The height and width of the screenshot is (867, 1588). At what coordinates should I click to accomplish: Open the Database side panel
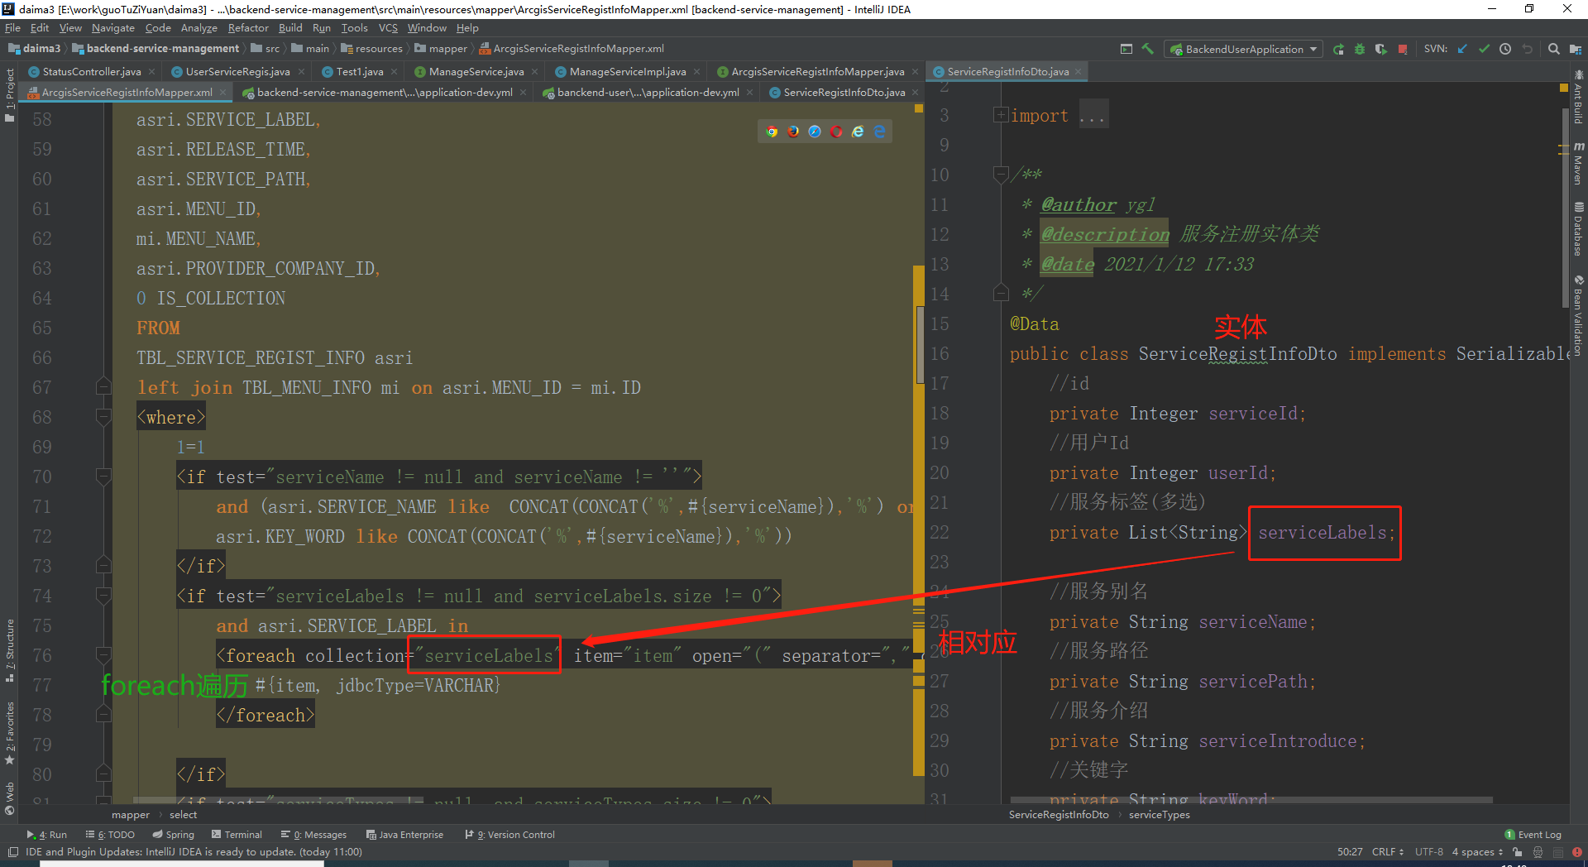[1578, 229]
